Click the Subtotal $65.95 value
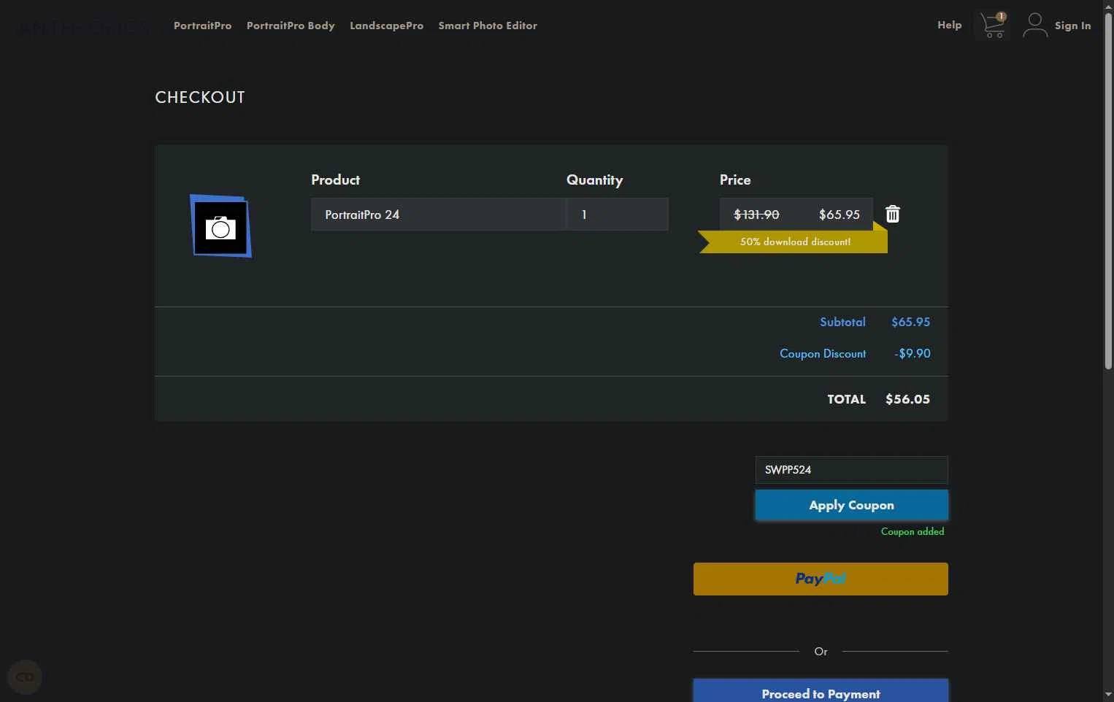Screen dimensions: 1114x702 pyautogui.click(x=910, y=322)
